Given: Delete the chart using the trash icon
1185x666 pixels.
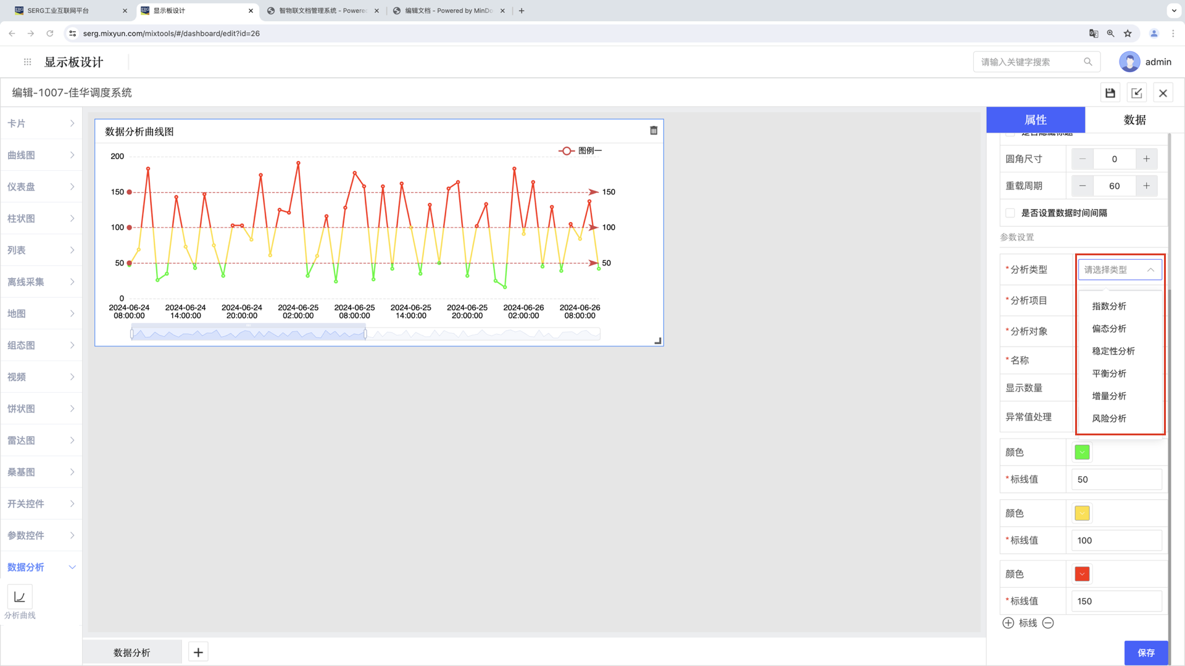Looking at the screenshot, I should click(x=654, y=131).
